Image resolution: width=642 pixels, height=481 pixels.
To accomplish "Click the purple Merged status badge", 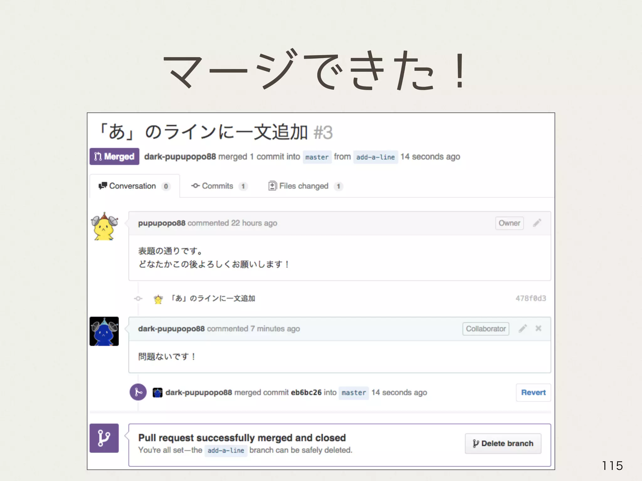I will (x=114, y=157).
